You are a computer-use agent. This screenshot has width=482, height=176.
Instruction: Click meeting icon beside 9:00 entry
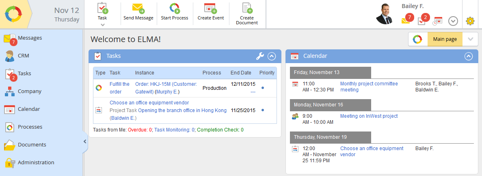[x=295, y=116]
